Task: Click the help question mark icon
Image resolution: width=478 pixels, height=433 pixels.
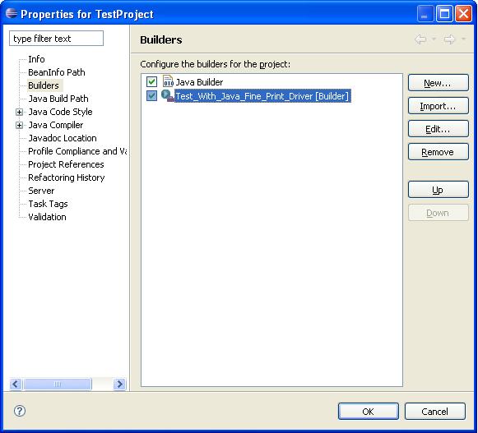Action: [20, 411]
